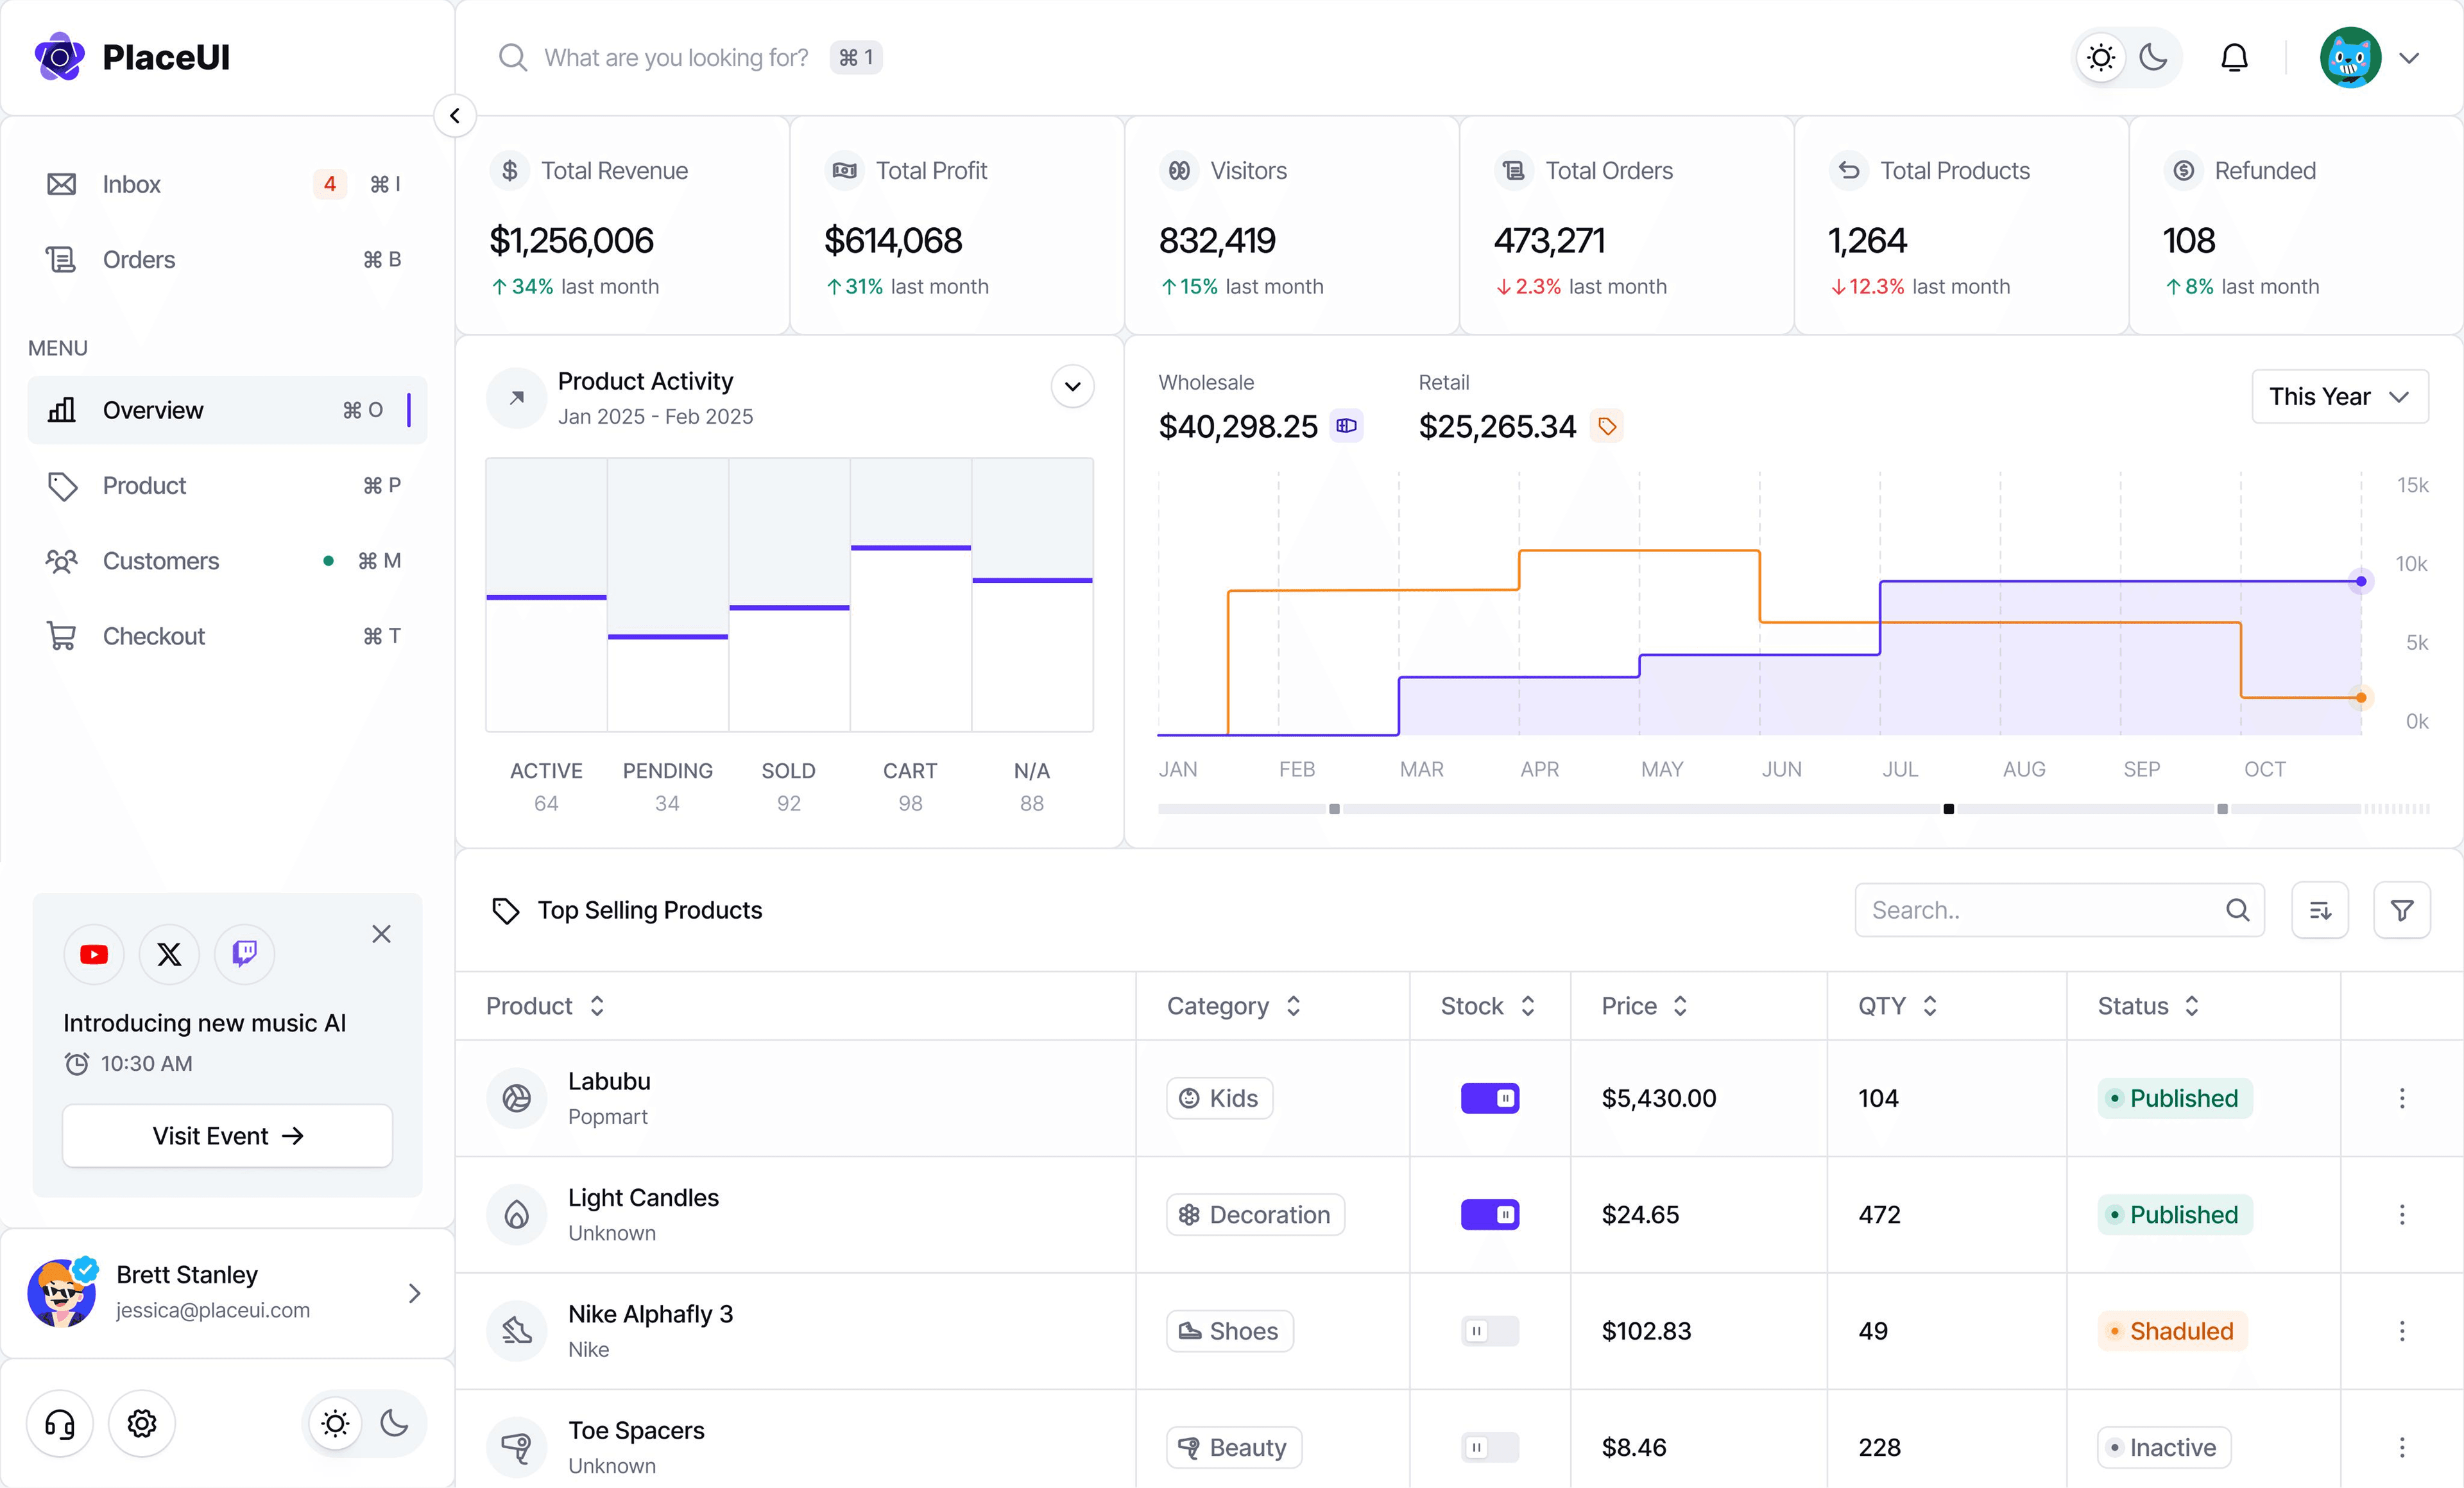Open the Twitch icon in the event card
The height and width of the screenshot is (1488, 2464).
click(x=244, y=954)
